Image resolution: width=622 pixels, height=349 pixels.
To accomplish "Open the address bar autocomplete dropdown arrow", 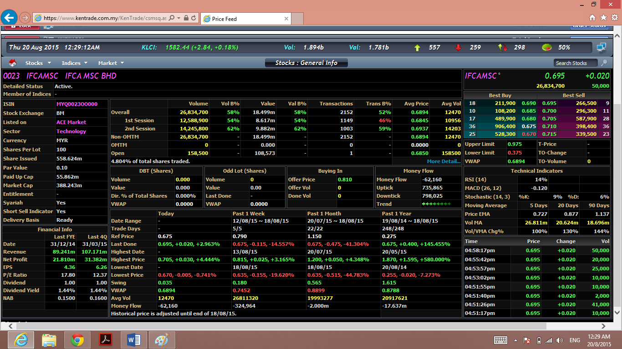I will 178,18.
